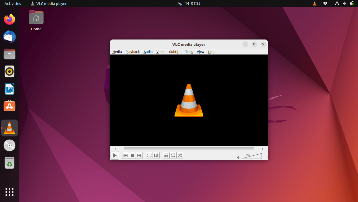Image resolution: width=358 pixels, height=202 pixels.
Task: Open Home folder desktop icon
Action: pos(36,21)
